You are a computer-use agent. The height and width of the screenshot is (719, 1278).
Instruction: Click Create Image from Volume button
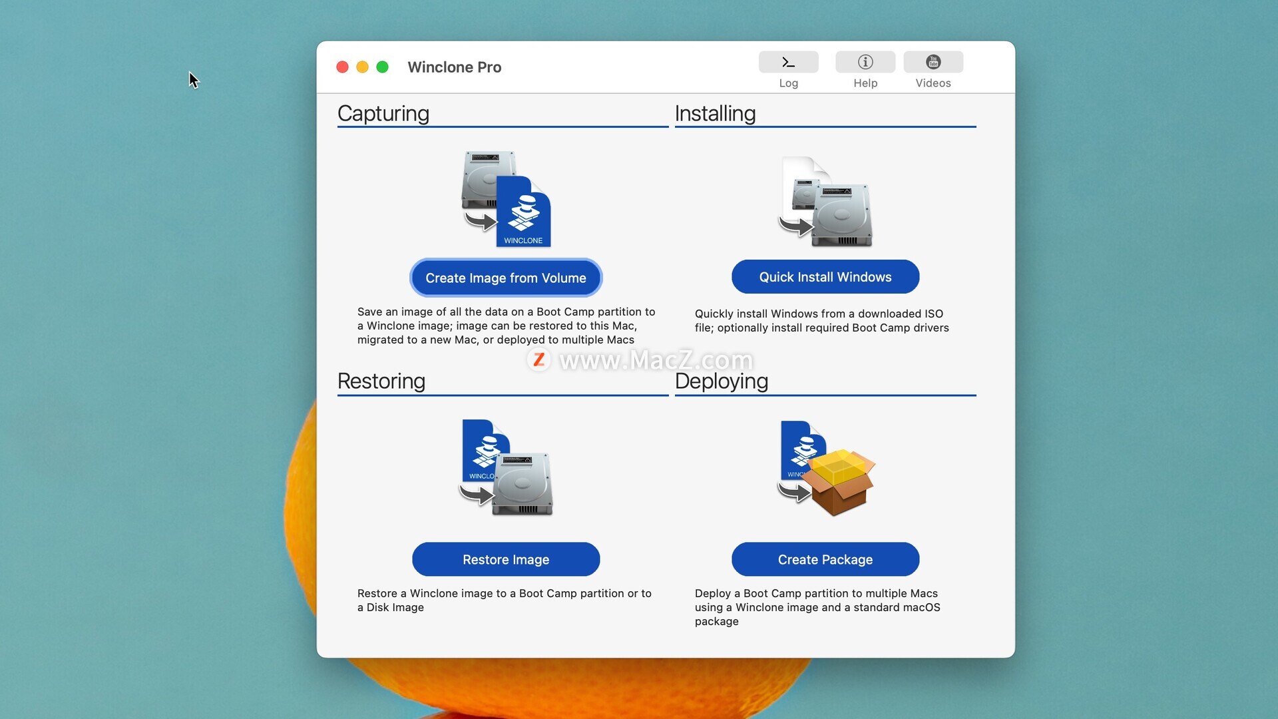(506, 278)
